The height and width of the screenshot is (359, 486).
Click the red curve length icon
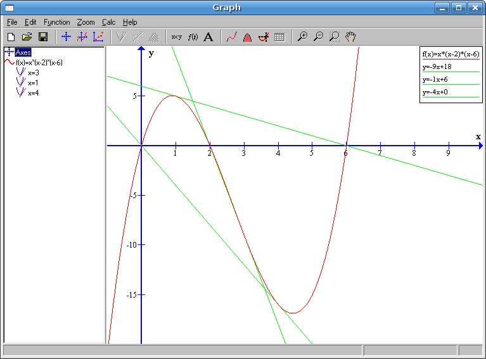point(231,37)
